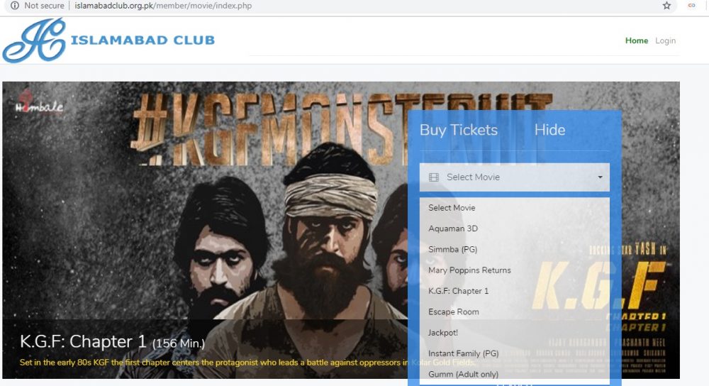709x386 pixels.
Task: Click the film strip icon in Select Movie
Action: point(434,177)
